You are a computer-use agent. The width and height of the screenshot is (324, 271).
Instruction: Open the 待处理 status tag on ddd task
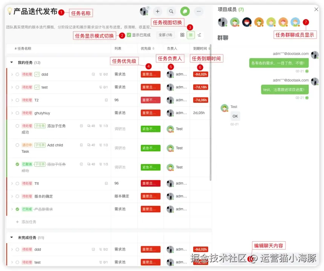pos(27,74)
